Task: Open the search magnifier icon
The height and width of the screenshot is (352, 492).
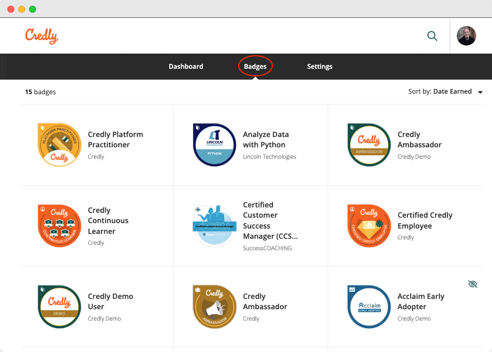Action: point(432,36)
